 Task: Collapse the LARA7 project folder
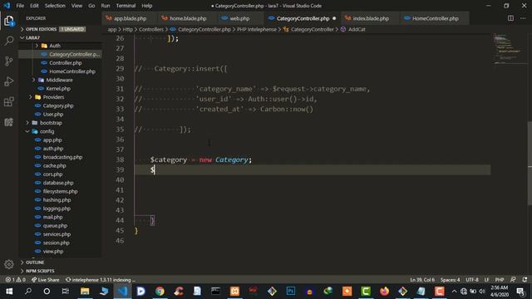tap(33, 37)
